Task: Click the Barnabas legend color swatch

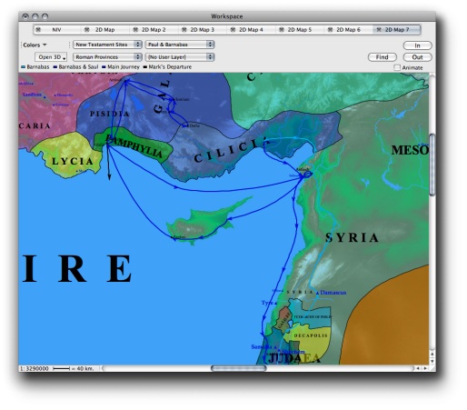Action: tap(23, 67)
